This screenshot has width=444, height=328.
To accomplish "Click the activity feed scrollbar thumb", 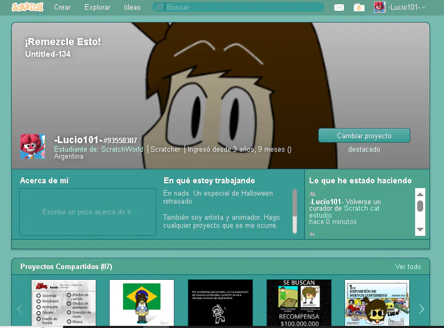I will pos(420,206).
